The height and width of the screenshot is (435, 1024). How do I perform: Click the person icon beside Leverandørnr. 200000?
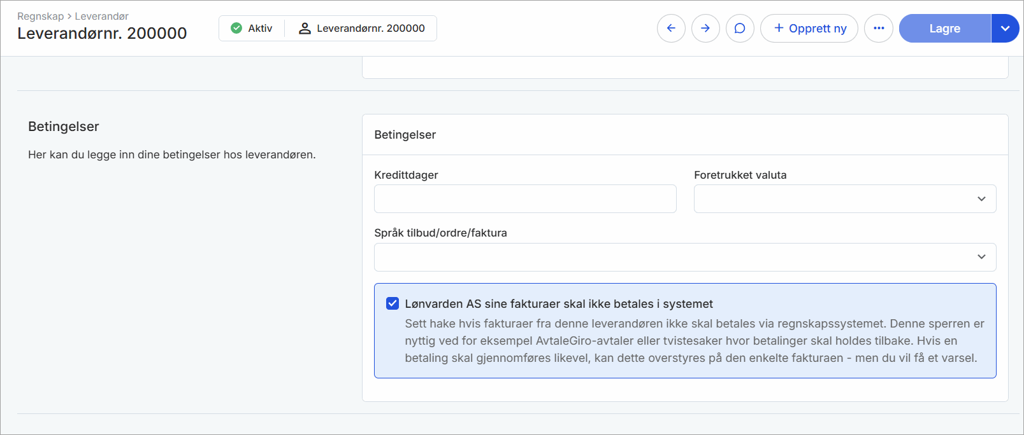point(305,29)
